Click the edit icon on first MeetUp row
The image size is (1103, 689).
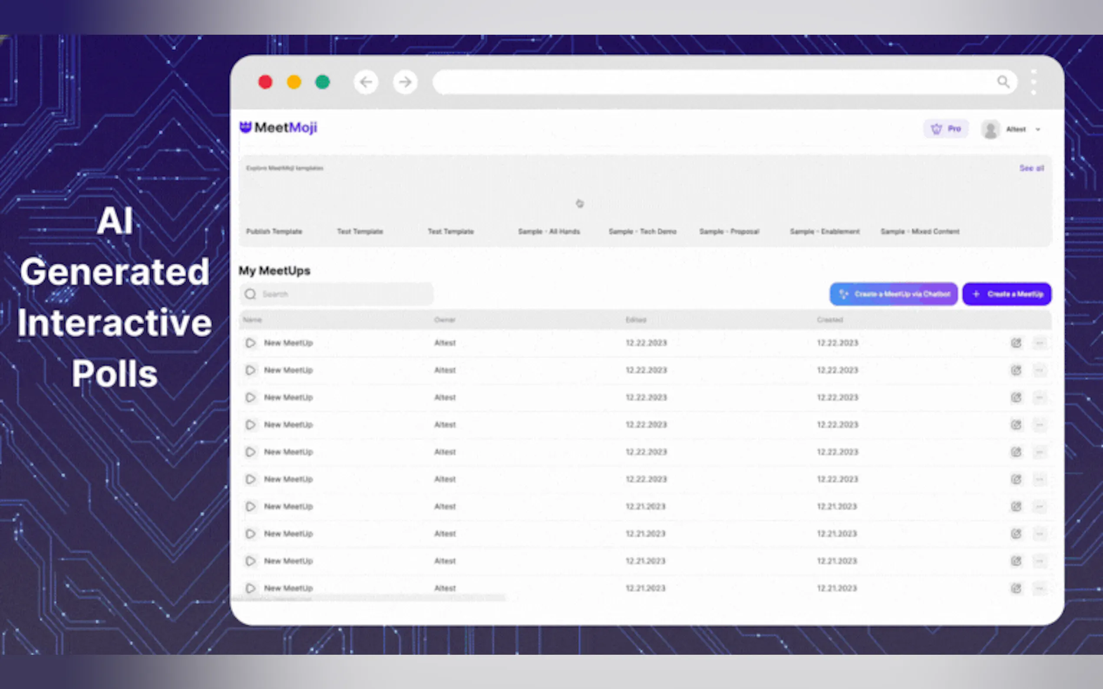click(x=1016, y=343)
